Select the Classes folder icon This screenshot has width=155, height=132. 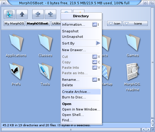(45, 42)
